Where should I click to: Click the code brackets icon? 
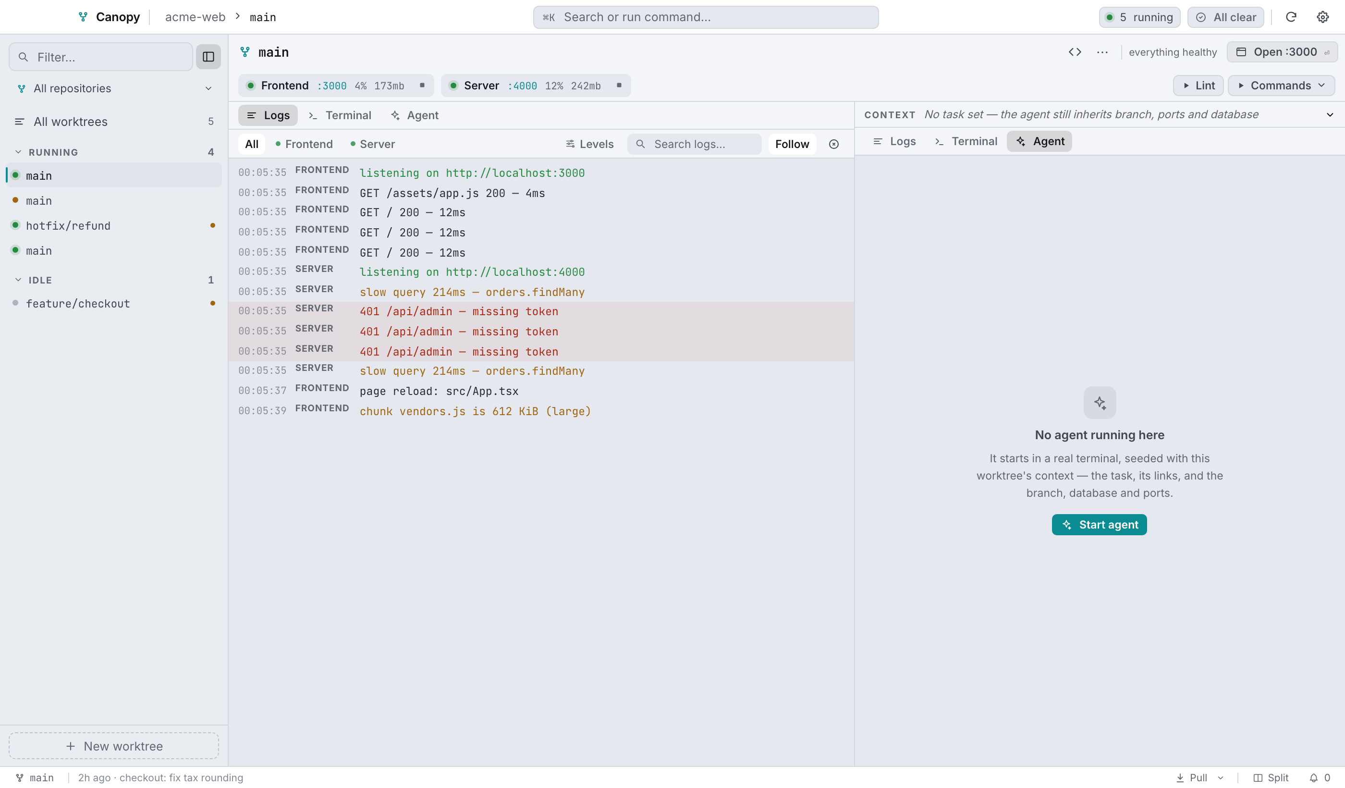pyautogui.click(x=1075, y=52)
